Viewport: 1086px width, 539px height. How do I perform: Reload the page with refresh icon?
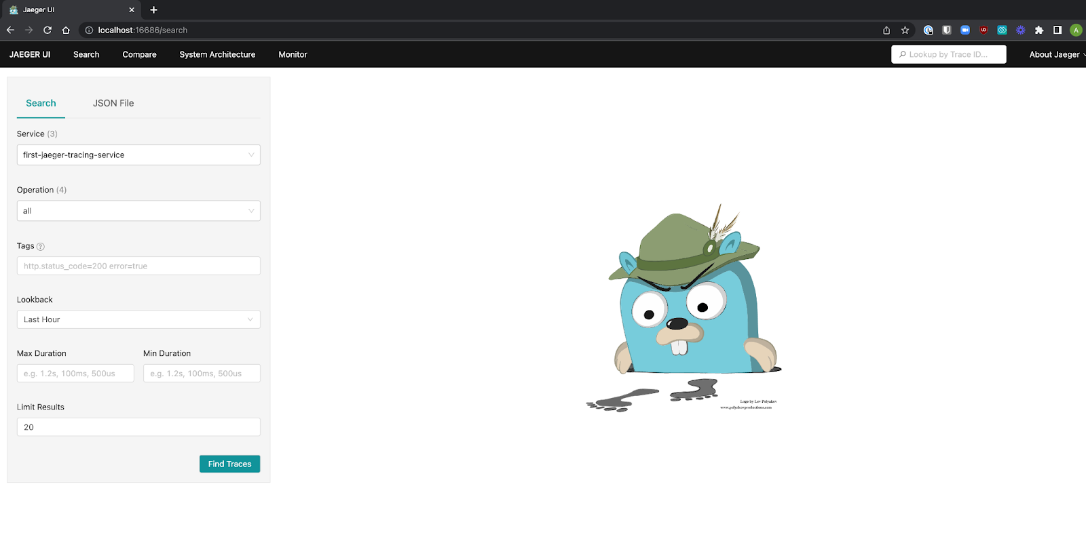click(48, 30)
